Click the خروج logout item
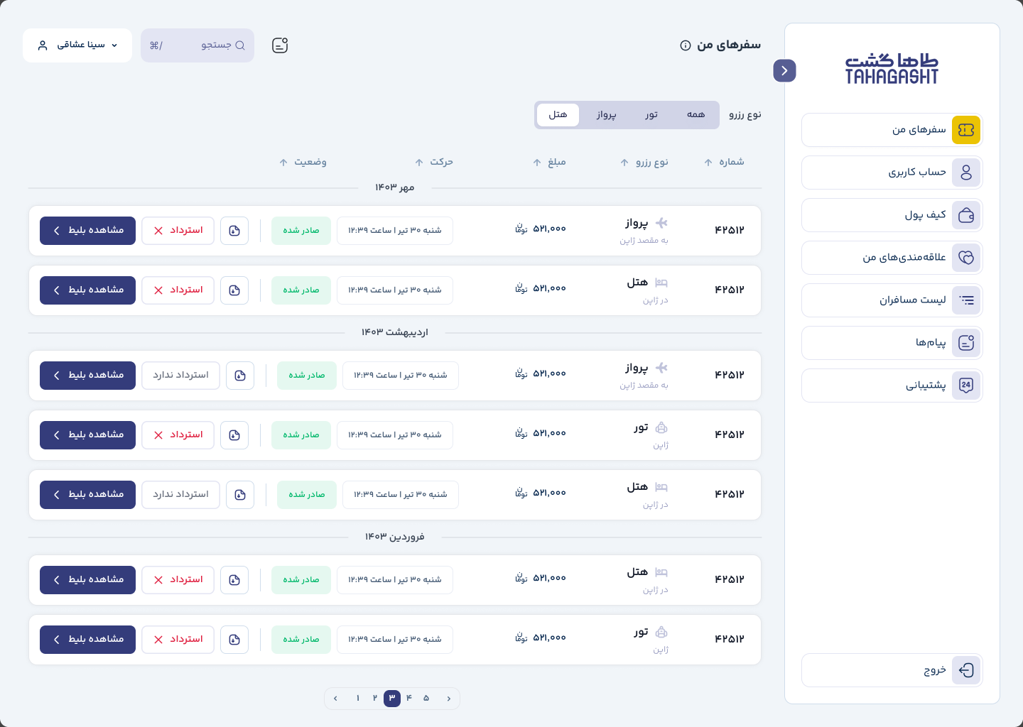 892,670
